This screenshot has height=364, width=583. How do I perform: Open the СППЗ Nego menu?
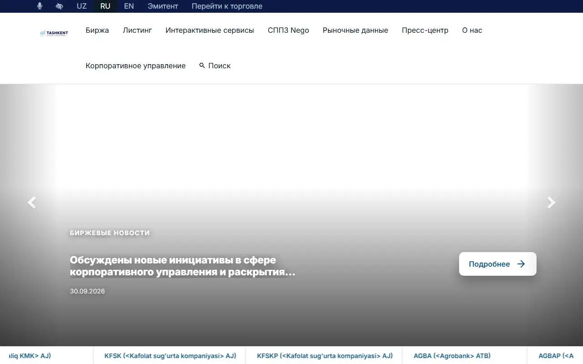coord(288,30)
